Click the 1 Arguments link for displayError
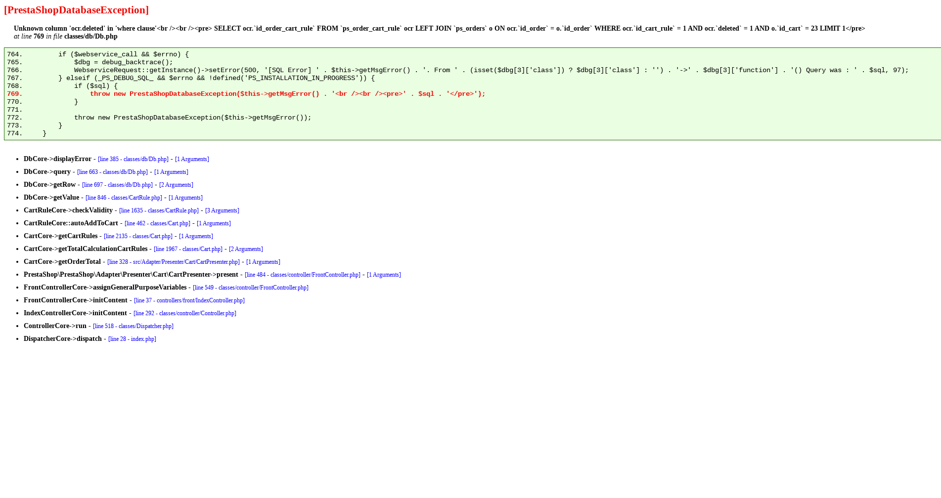The height and width of the screenshot is (498, 941). pos(192,159)
